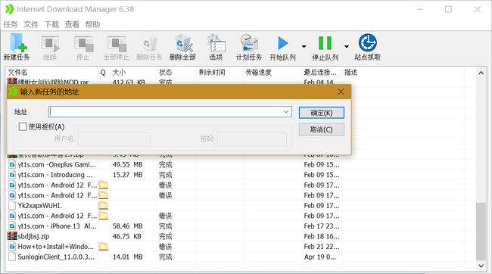492x274 pixels.
Task: Open the 地址 address history dropdown
Action: pyautogui.click(x=286, y=112)
